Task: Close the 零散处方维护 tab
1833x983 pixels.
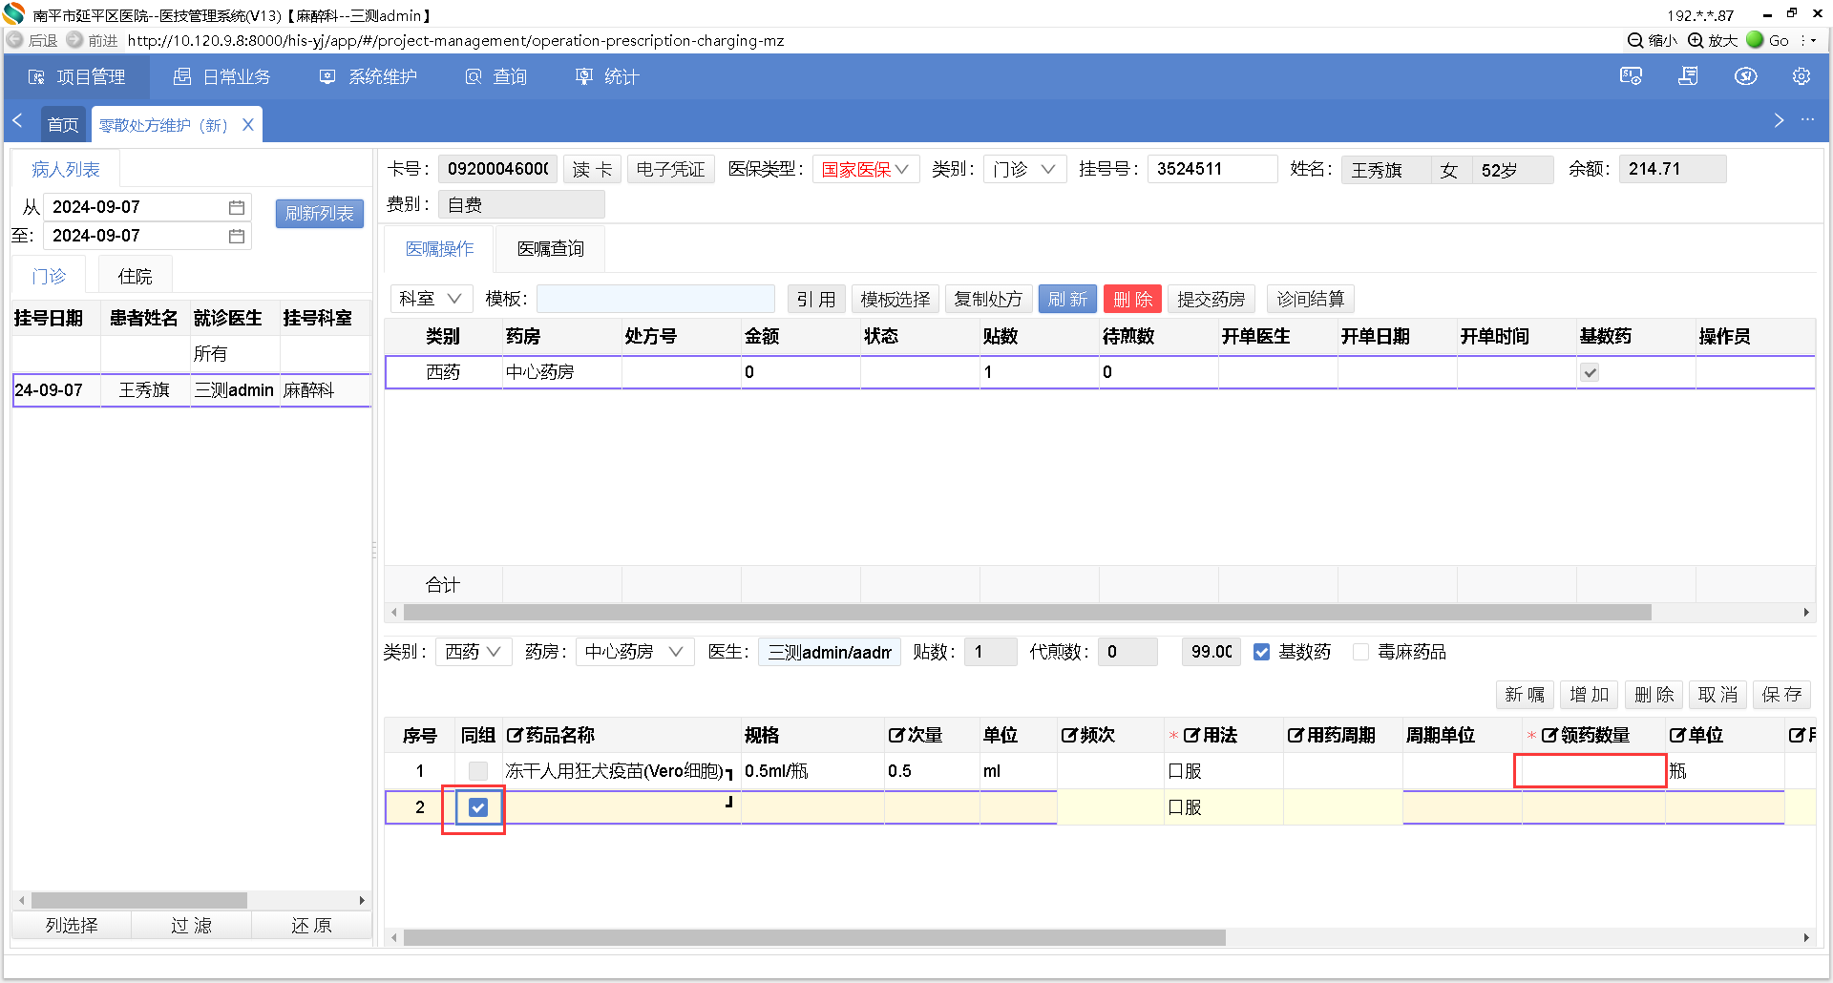Action: click(248, 125)
